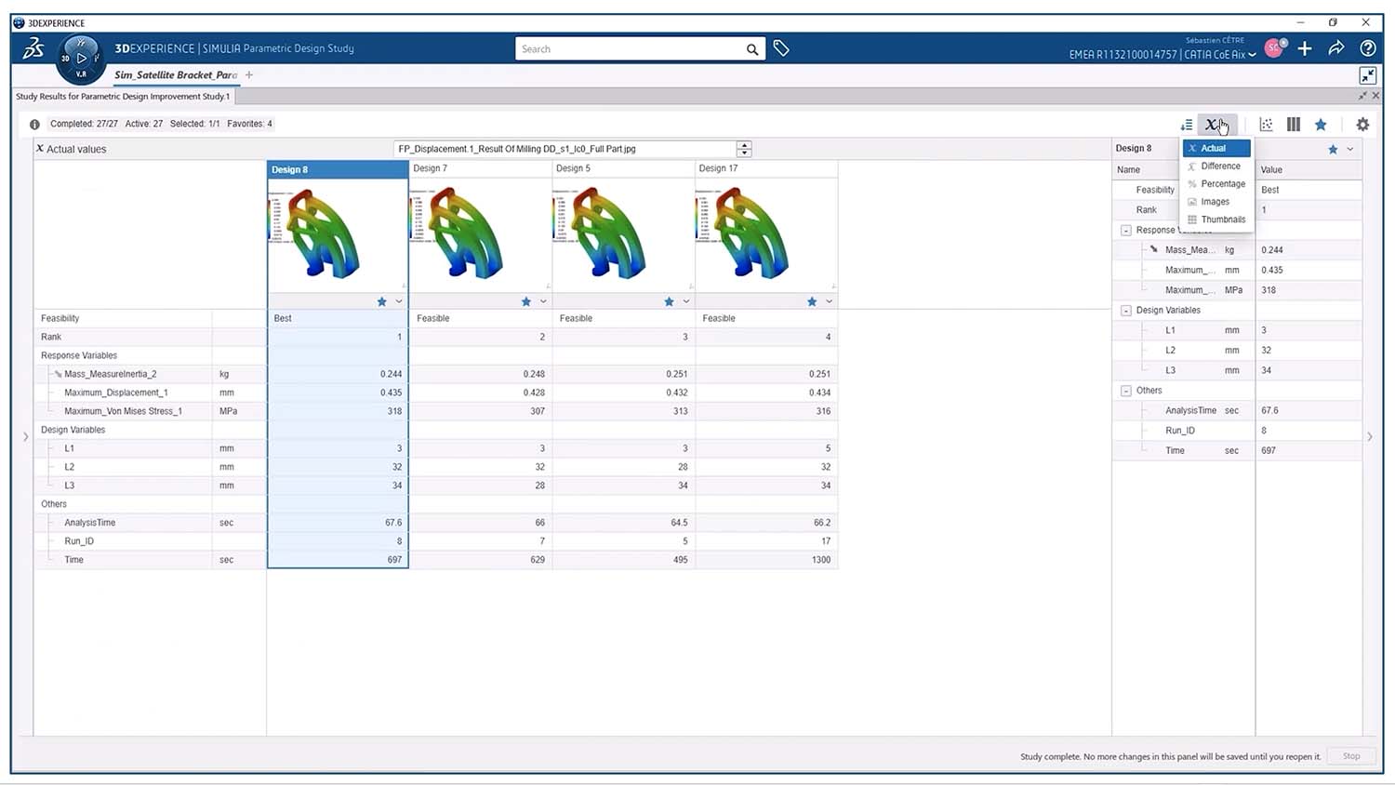Toggle the favorite star for Design 17

click(810, 300)
